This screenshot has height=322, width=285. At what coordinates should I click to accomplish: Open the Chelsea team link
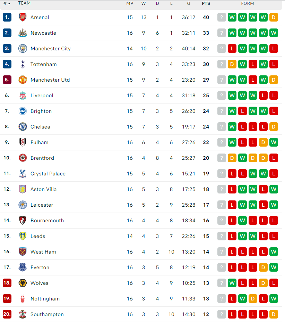(x=40, y=127)
